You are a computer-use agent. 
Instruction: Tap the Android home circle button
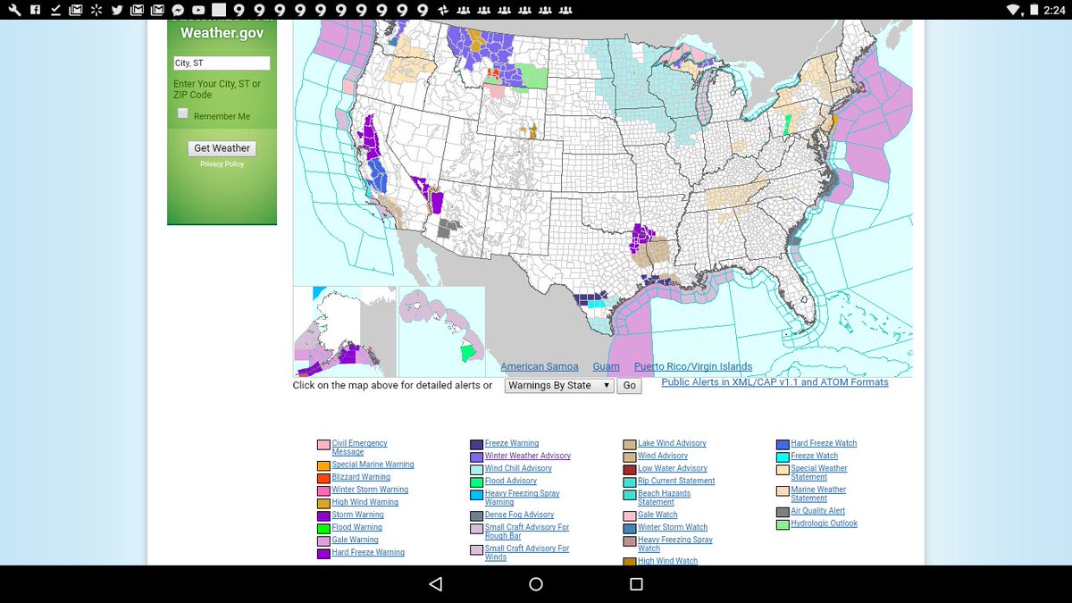coord(536,584)
